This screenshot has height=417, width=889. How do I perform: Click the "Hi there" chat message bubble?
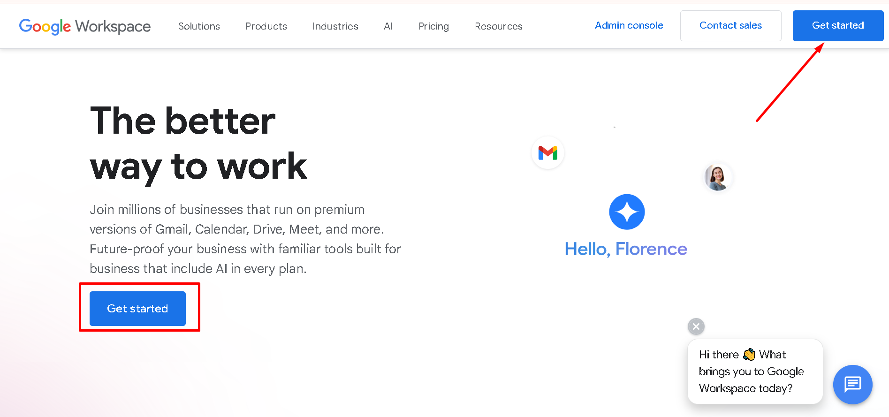755,372
